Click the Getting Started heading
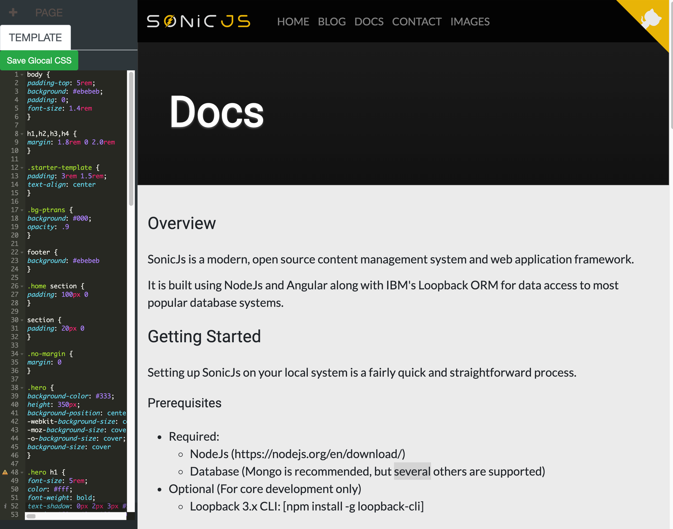The width and height of the screenshot is (673, 529). pos(204,336)
